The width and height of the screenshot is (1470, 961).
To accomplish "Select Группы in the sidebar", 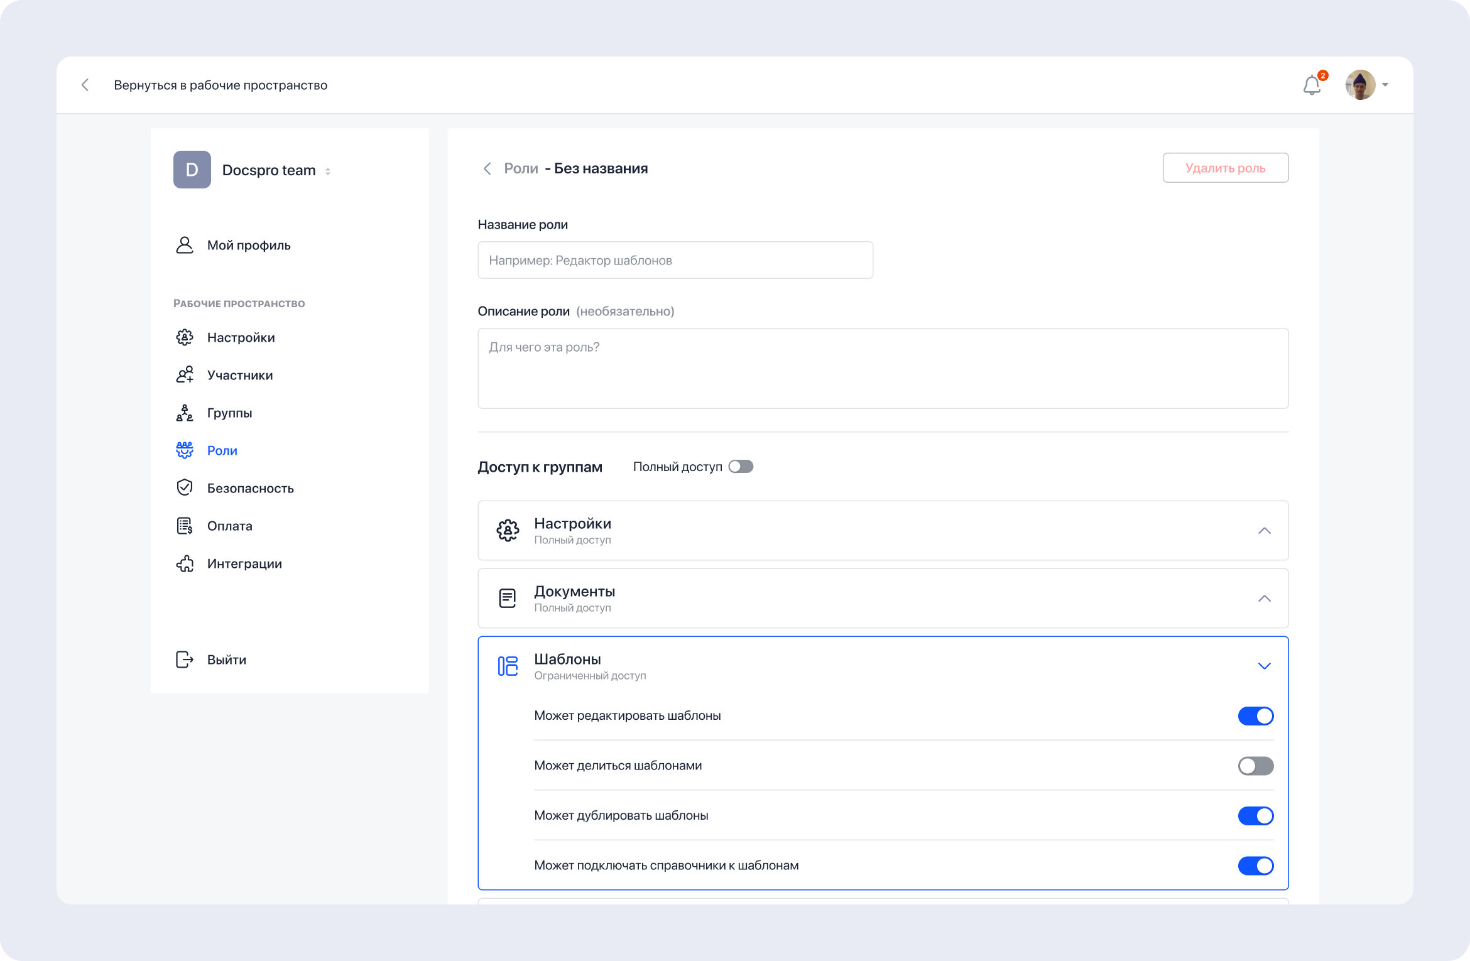I will [x=229, y=413].
